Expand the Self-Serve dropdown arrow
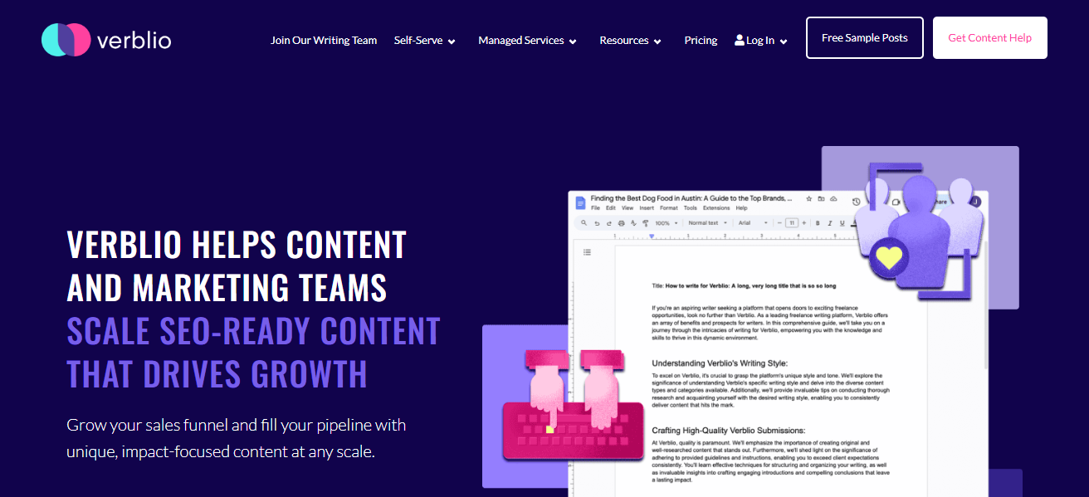This screenshot has width=1089, height=497. click(x=452, y=41)
